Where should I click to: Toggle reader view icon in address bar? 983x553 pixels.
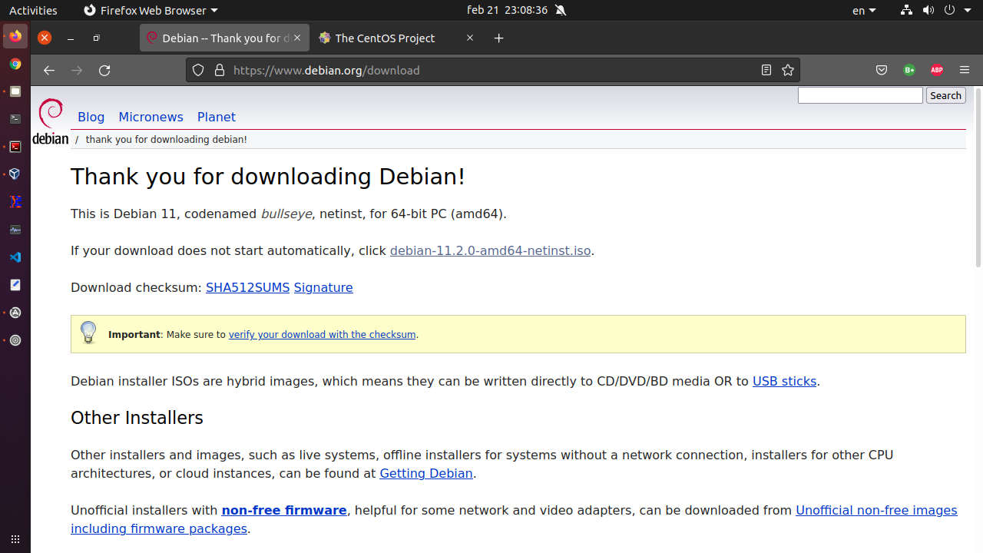766,70
